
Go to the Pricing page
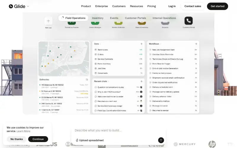click(x=151, y=6)
